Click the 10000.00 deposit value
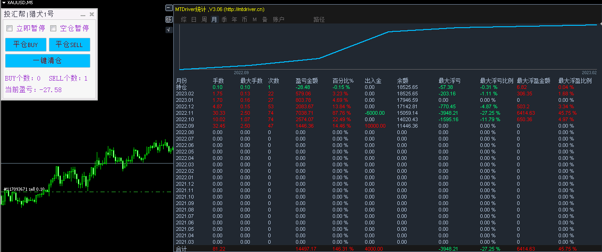The width and height of the screenshot is (602, 252). (375, 126)
